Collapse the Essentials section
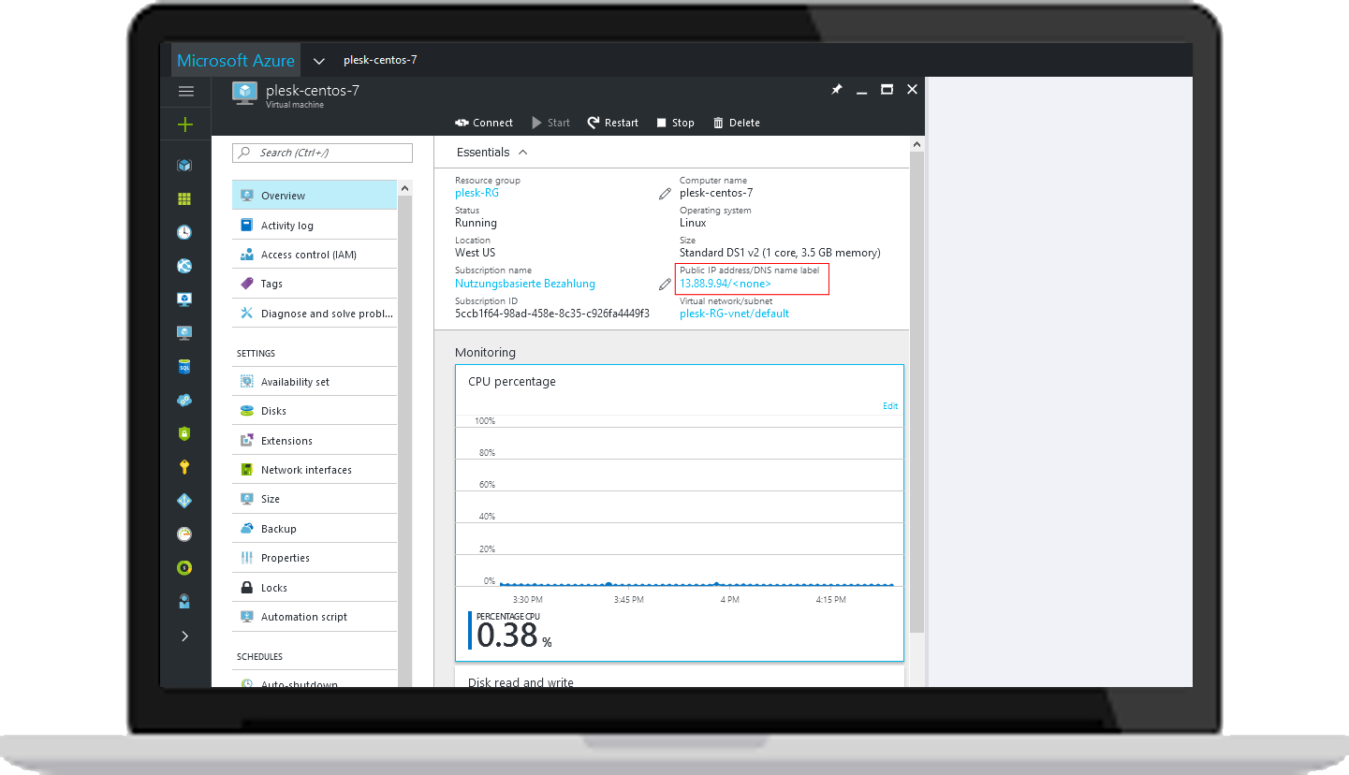Screen dimensions: 1349x775 [492, 153]
